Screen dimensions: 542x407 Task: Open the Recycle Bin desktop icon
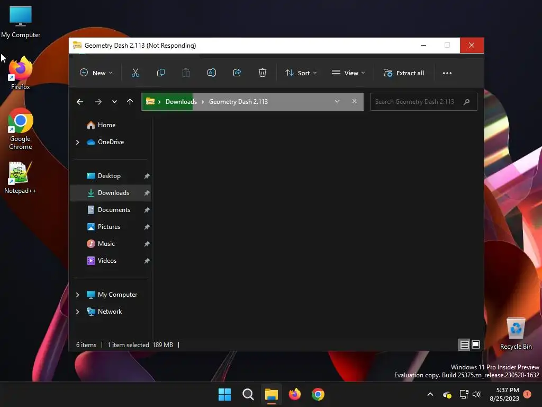coord(516,334)
